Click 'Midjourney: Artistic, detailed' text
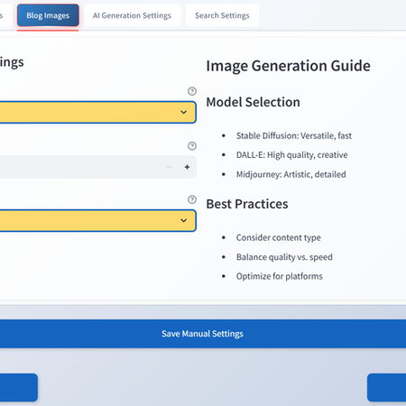 pos(291,174)
